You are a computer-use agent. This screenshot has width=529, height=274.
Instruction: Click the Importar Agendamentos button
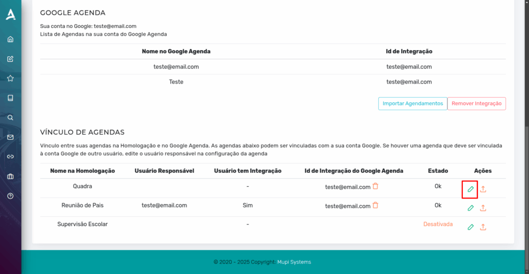[413, 104]
